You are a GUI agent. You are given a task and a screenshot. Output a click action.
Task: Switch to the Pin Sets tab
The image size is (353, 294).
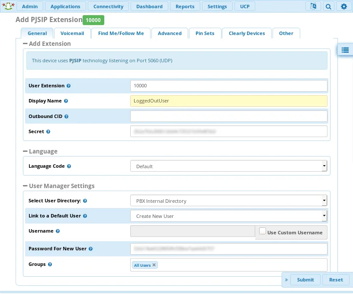tap(205, 33)
